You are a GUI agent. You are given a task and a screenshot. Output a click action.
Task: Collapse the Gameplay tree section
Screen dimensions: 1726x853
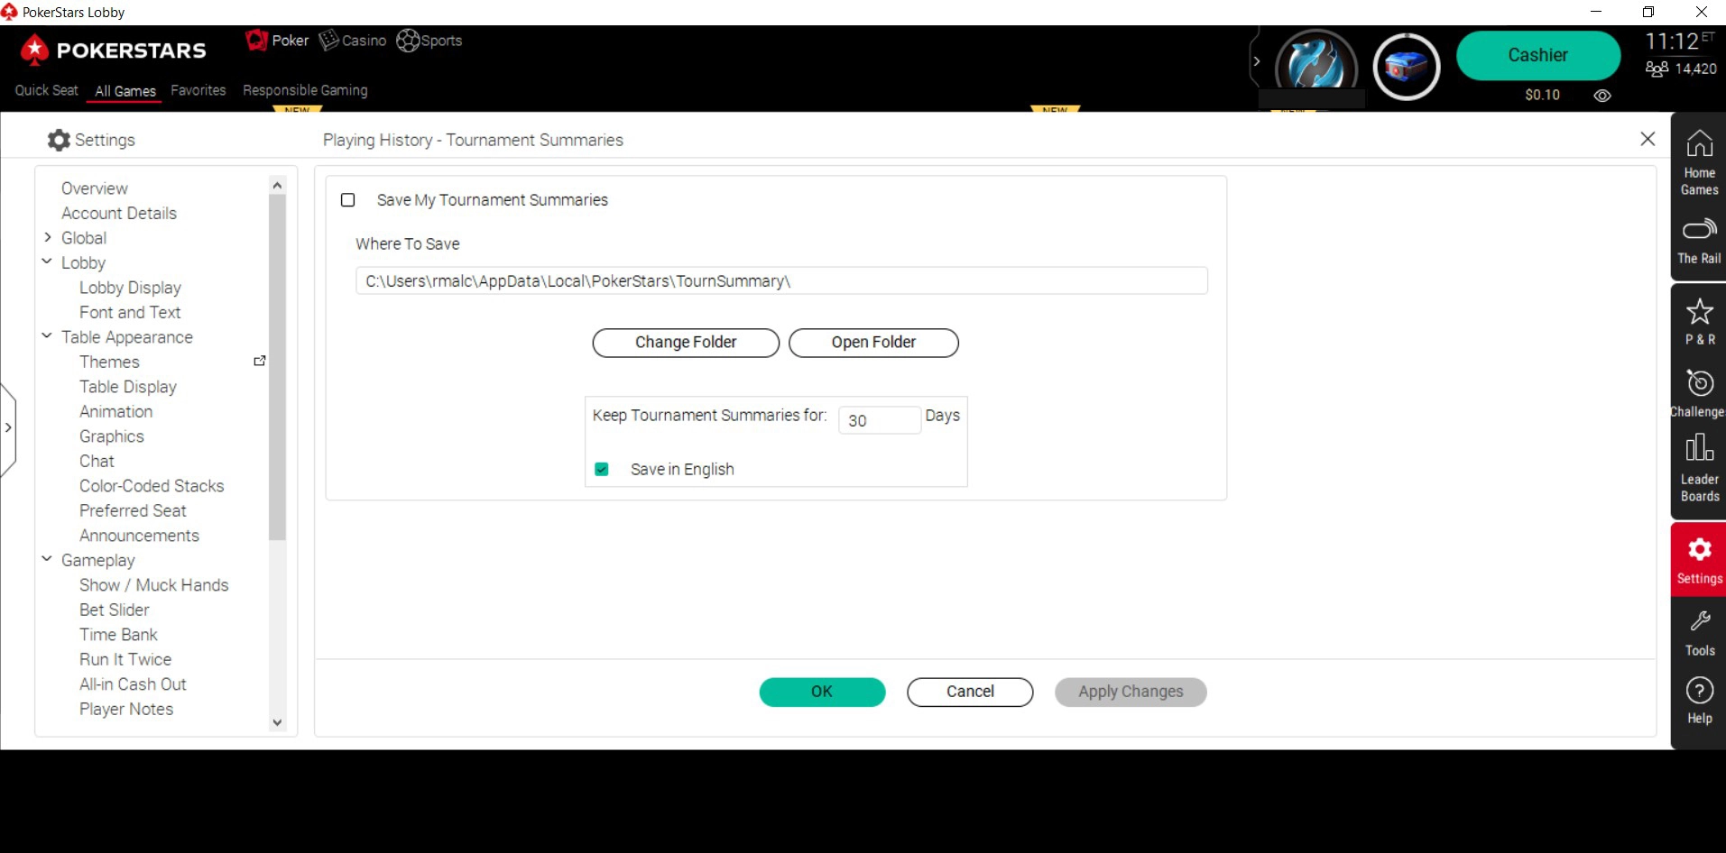point(47,559)
